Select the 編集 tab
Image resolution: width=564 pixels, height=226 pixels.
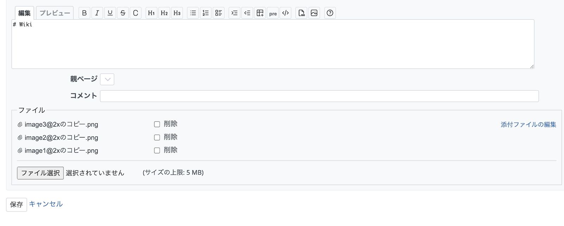(24, 13)
